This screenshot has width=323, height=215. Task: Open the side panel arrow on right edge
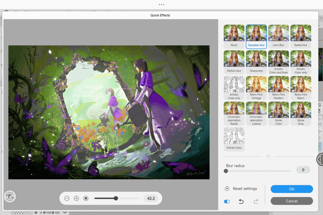(x=320, y=160)
